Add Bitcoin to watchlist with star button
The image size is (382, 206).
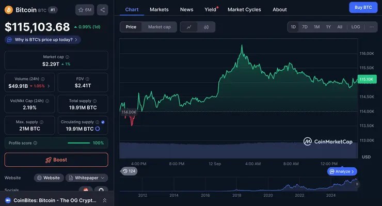coord(85,10)
